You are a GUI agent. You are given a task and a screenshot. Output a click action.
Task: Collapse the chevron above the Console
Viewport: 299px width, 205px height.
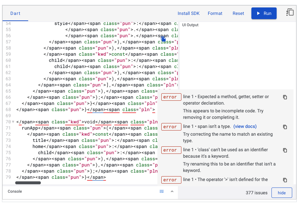(172, 191)
